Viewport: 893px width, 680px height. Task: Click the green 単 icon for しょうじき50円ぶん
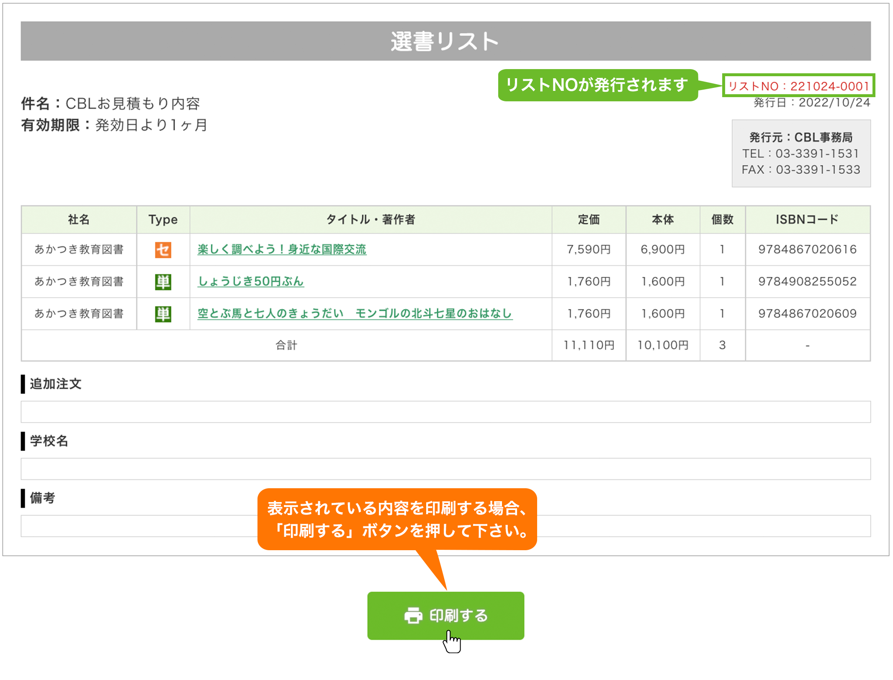[163, 282]
